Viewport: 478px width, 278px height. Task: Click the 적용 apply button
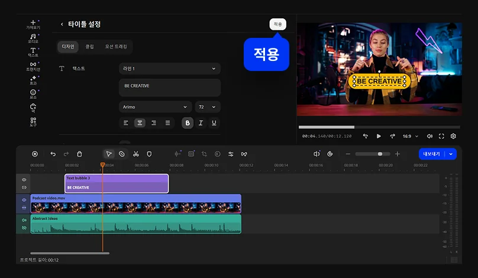point(277,24)
